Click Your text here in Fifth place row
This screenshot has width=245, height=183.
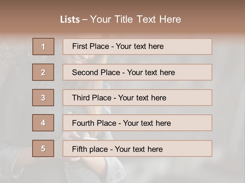click(x=139, y=149)
